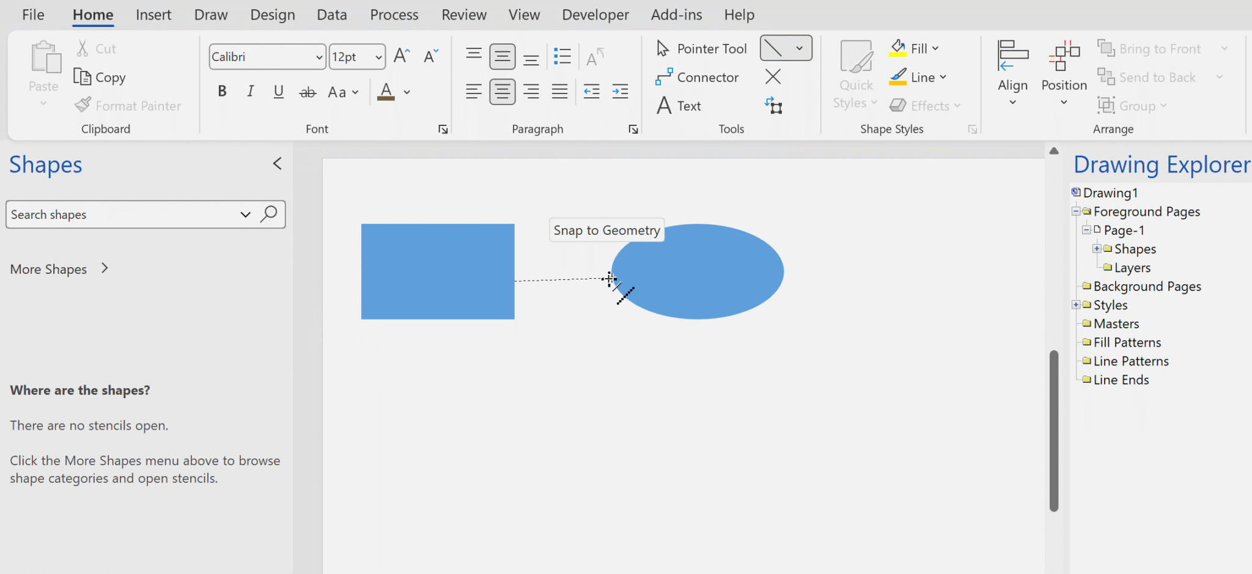
Task: Open the Fill color menu
Action: pos(915,48)
